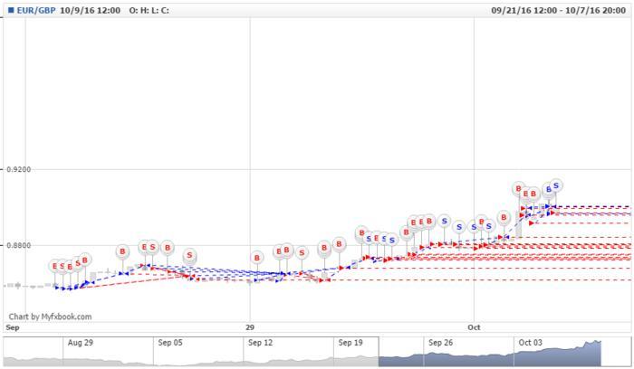Click the highlighted selection area in the navigator
Screen dimensions: 634x369
(489, 353)
